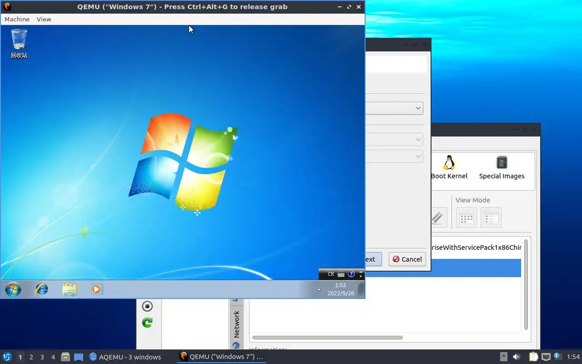Click the QEMU flame icon in title bar
The image size is (582, 364).
point(7,7)
